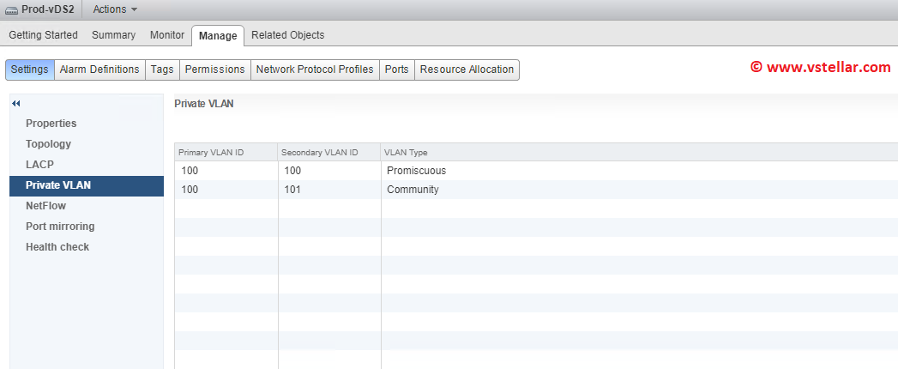This screenshot has height=369, width=898.
Task: Open the Summary tab
Action: [x=113, y=35]
